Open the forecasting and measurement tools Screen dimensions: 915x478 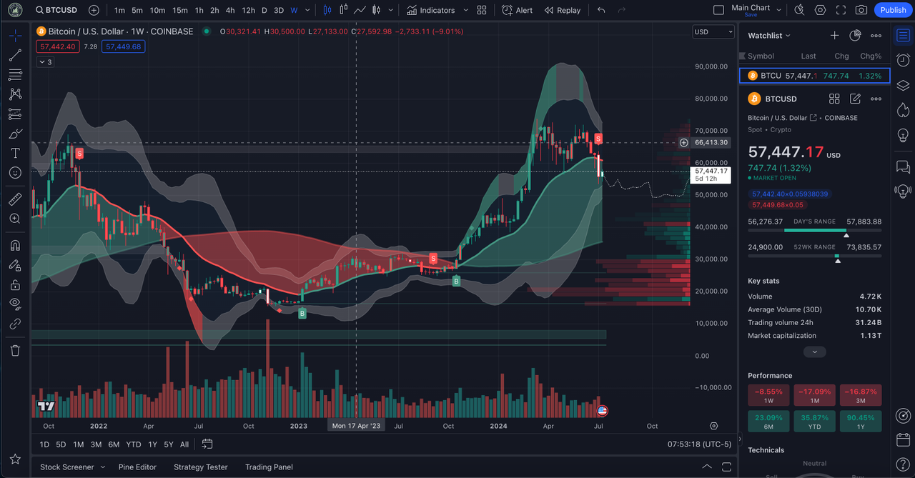15,114
